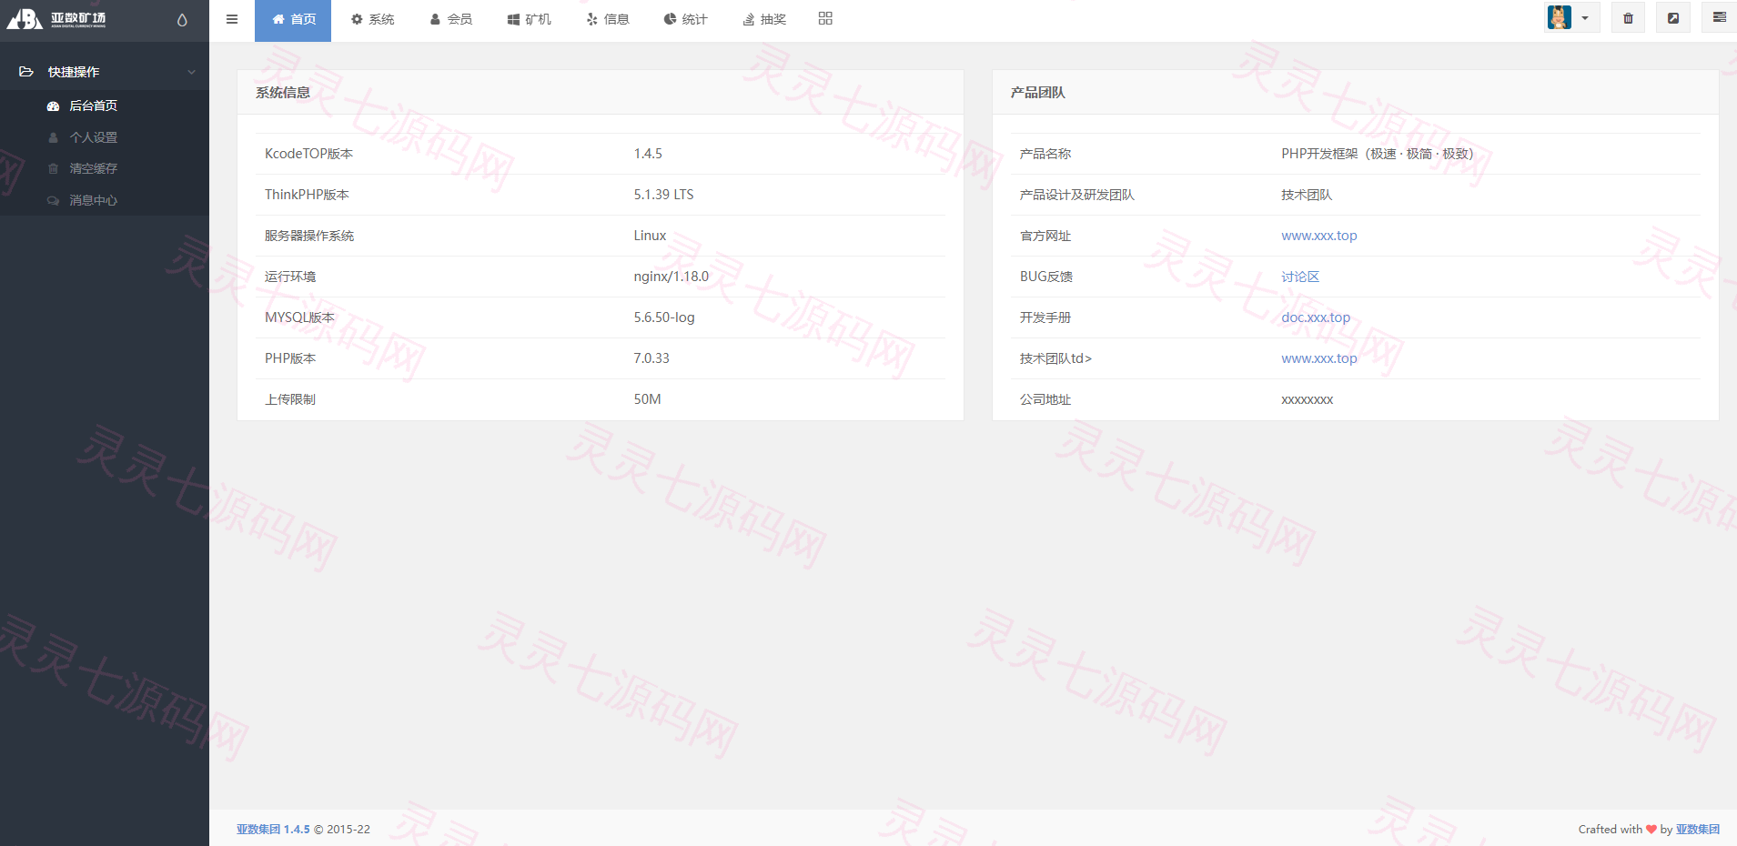Click 亚数集团 link after Crafted with
1737x846 pixels.
click(1698, 830)
